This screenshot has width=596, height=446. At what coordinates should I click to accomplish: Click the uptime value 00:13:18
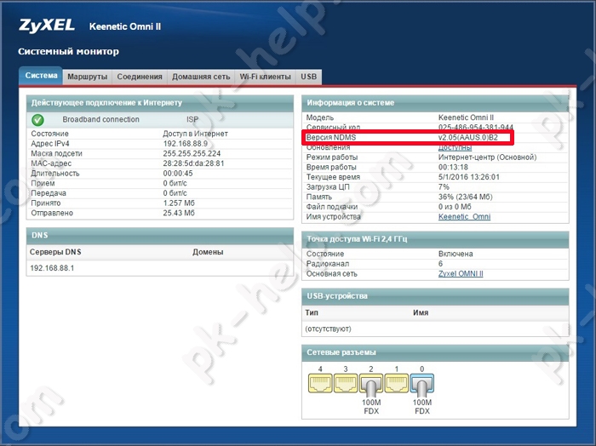coord(453,167)
